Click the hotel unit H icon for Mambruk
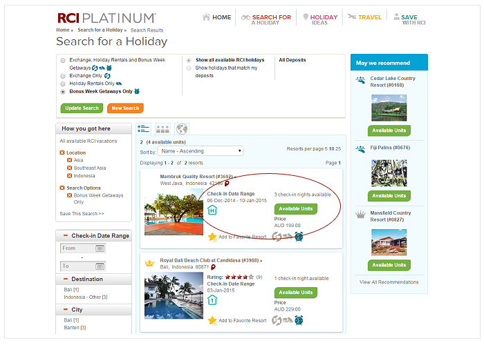The image size is (484, 345). pos(212,210)
